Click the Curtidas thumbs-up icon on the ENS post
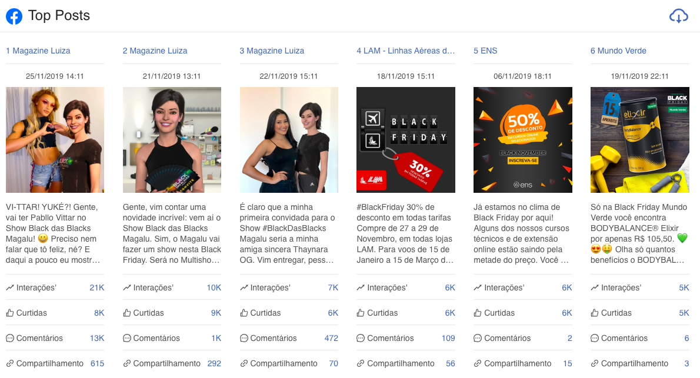The image size is (700, 378). click(x=478, y=313)
